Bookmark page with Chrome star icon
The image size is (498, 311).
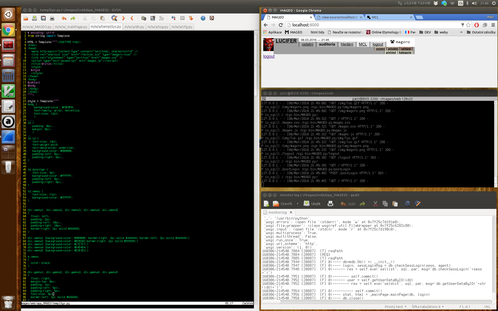click(x=468, y=25)
